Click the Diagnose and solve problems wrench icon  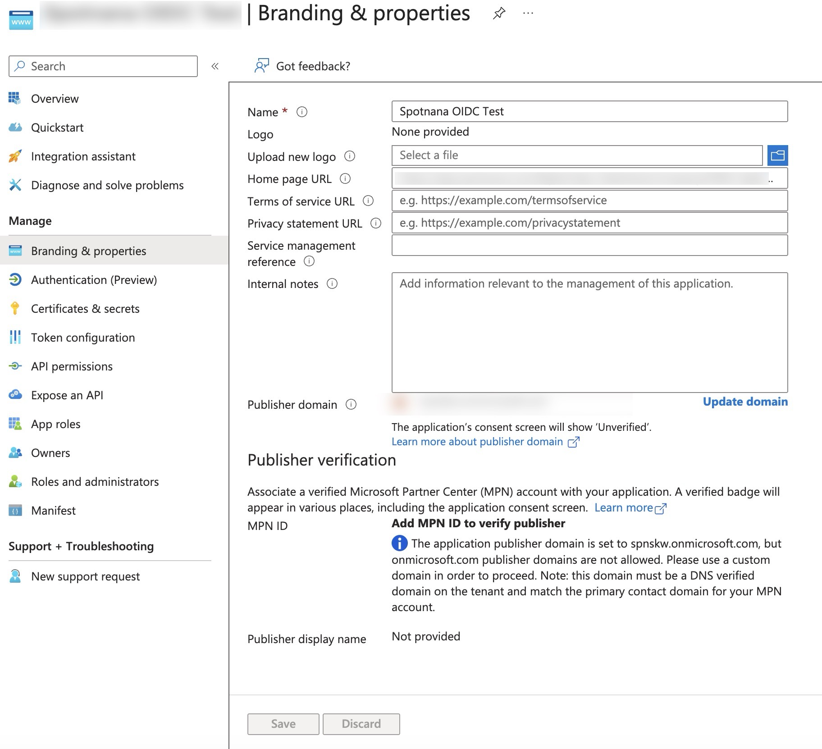[x=15, y=185]
